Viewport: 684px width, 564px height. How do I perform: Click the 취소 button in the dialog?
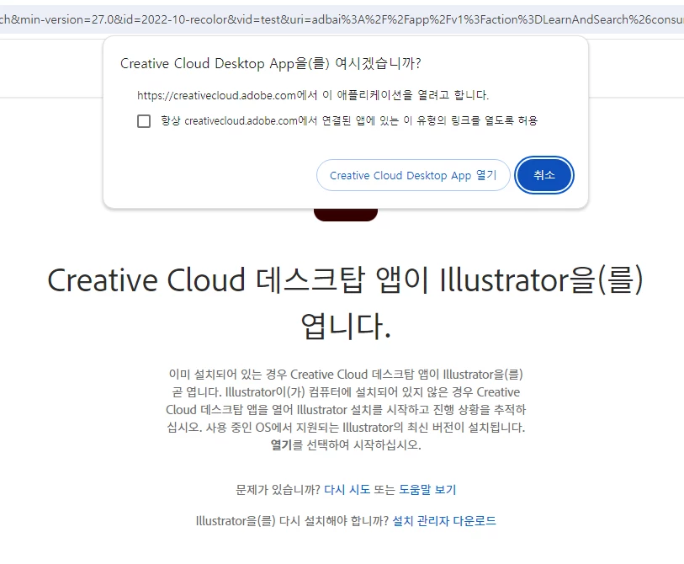tap(544, 175)
